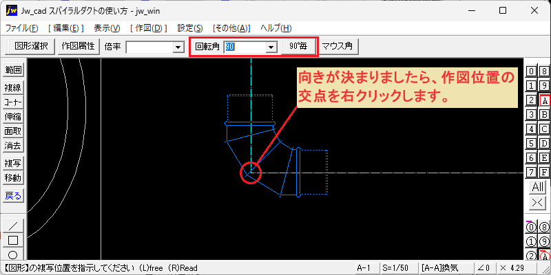This screenshot has height=275, width=551.
Task: Toggle layer 3 square button
Action: (531, 115)
